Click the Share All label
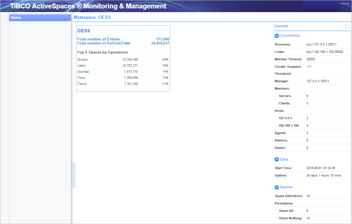This screenshot has height=224, width=352. point(286,211)
